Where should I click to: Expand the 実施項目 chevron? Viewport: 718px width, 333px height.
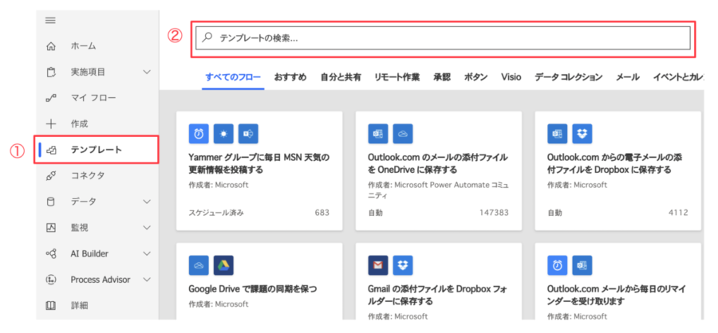(x=147, y=72)
